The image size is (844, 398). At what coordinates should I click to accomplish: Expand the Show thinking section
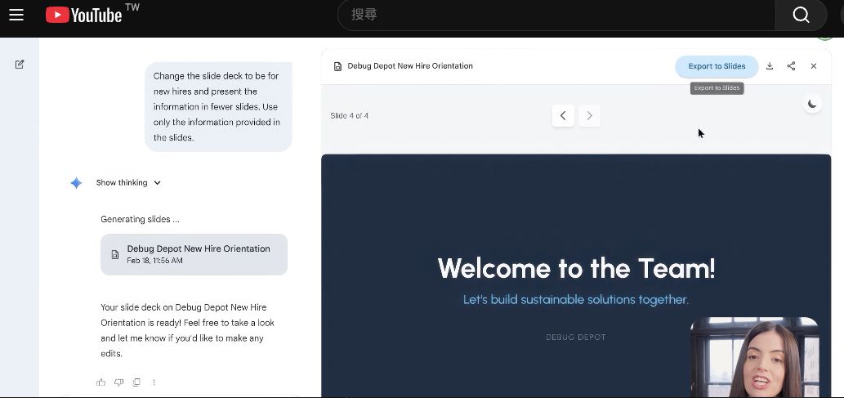point(128,182)
